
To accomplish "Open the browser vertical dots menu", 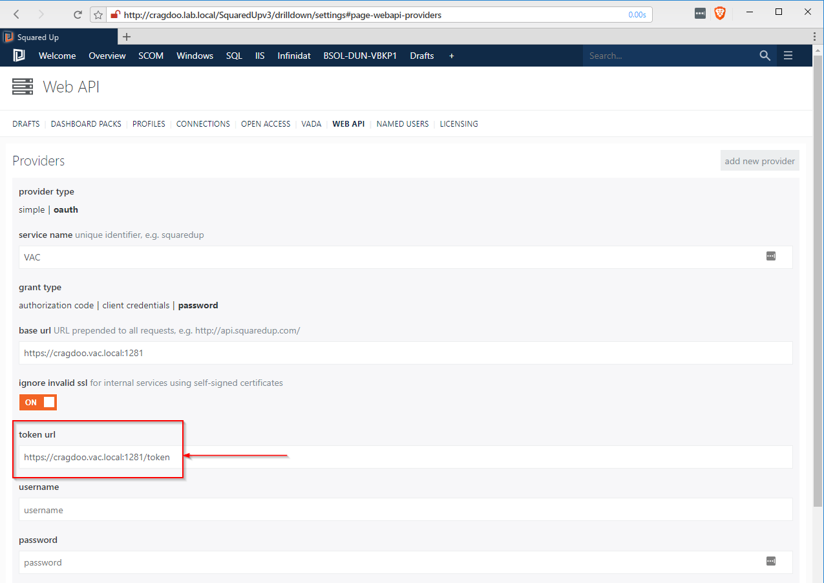I will click(814, 37).
